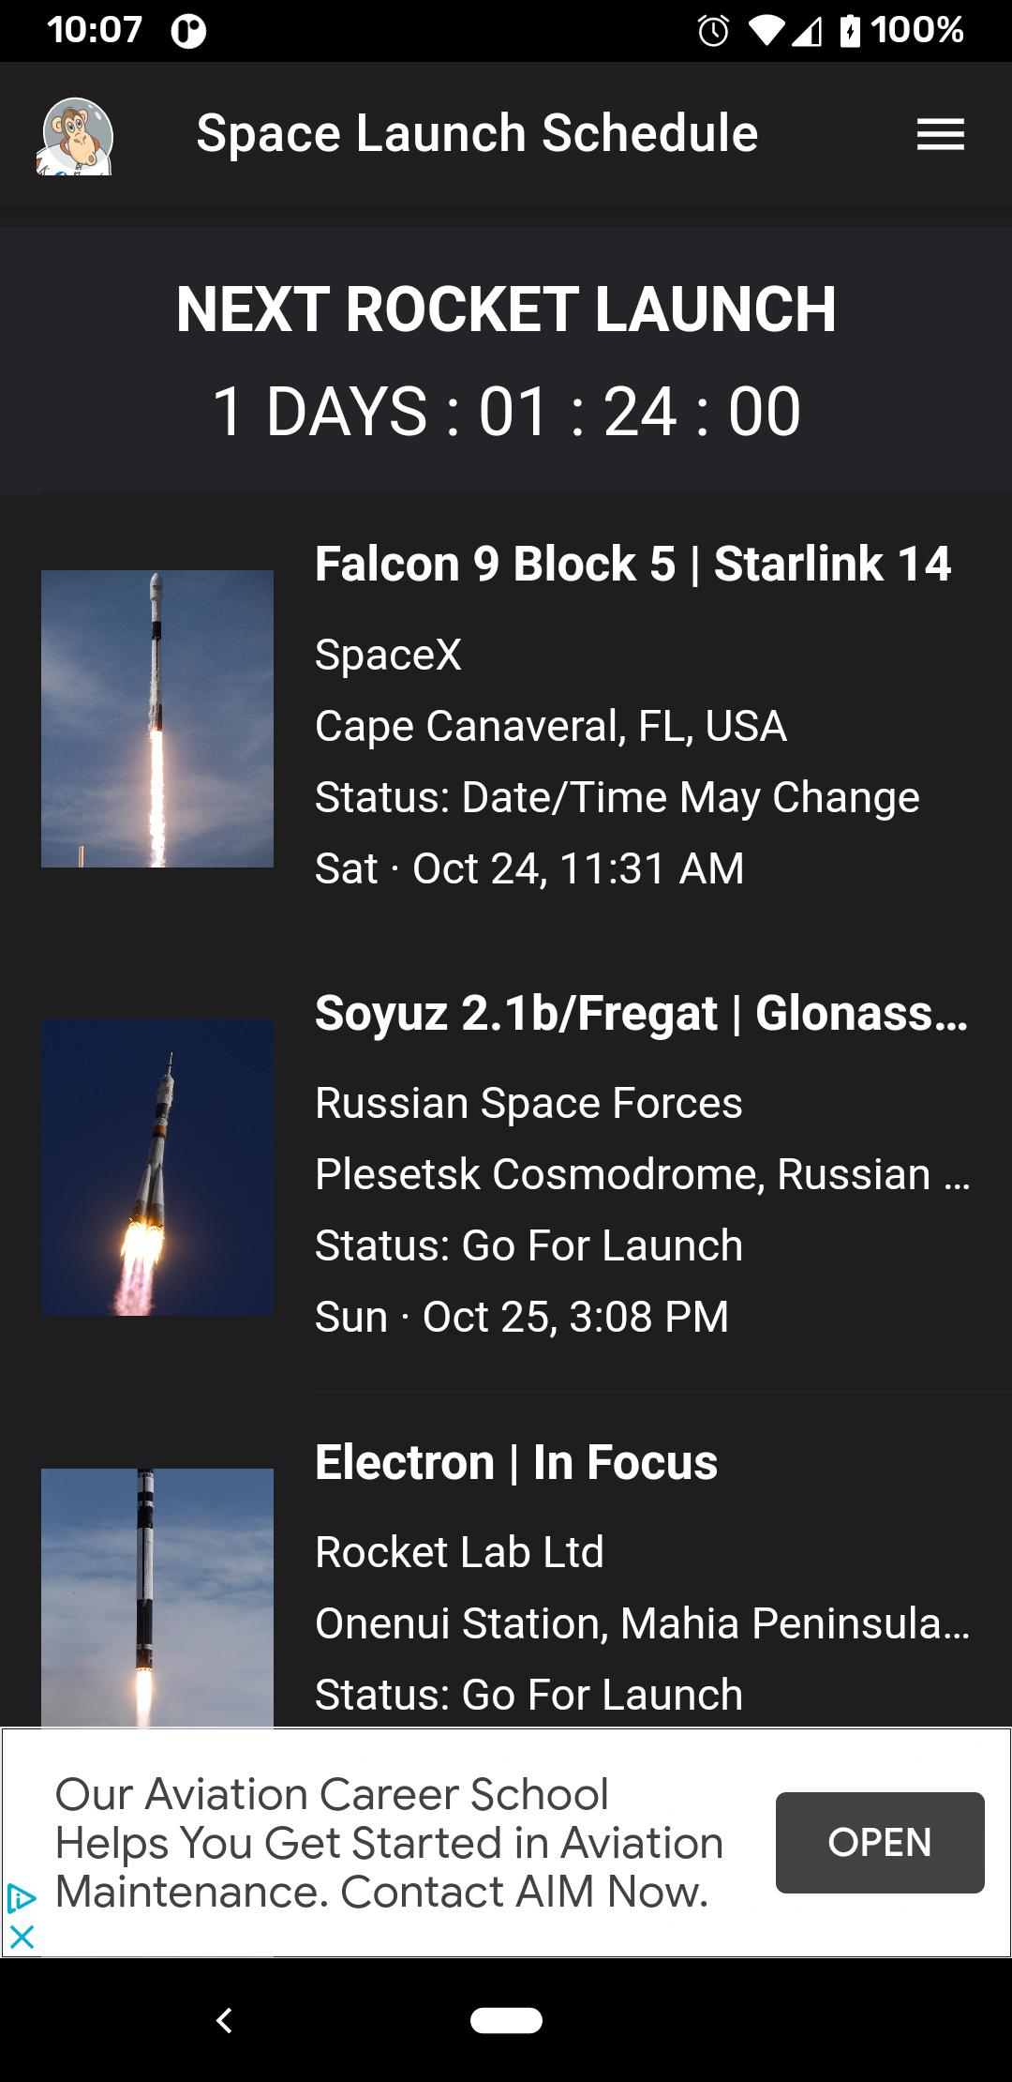Tap the Aviation Career School ad text
The image size is (1012, 2082).
(x=389, y=1843)
